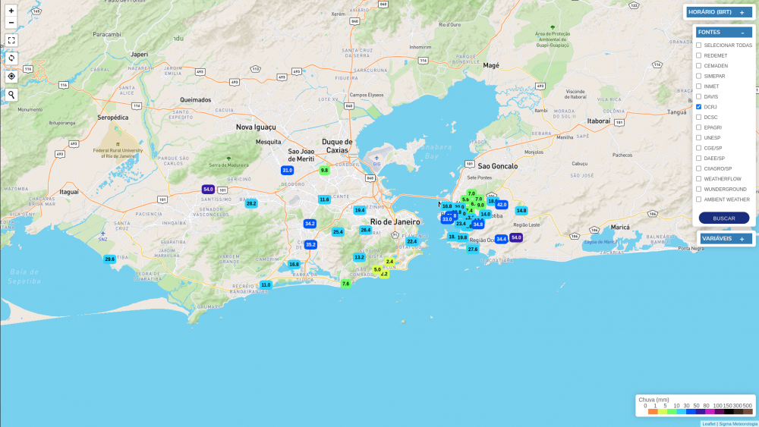The width and height of the screenshot is (759, 427).
Task: Select the 34.8 rain station marker
Action: click(x=477, y=224)
